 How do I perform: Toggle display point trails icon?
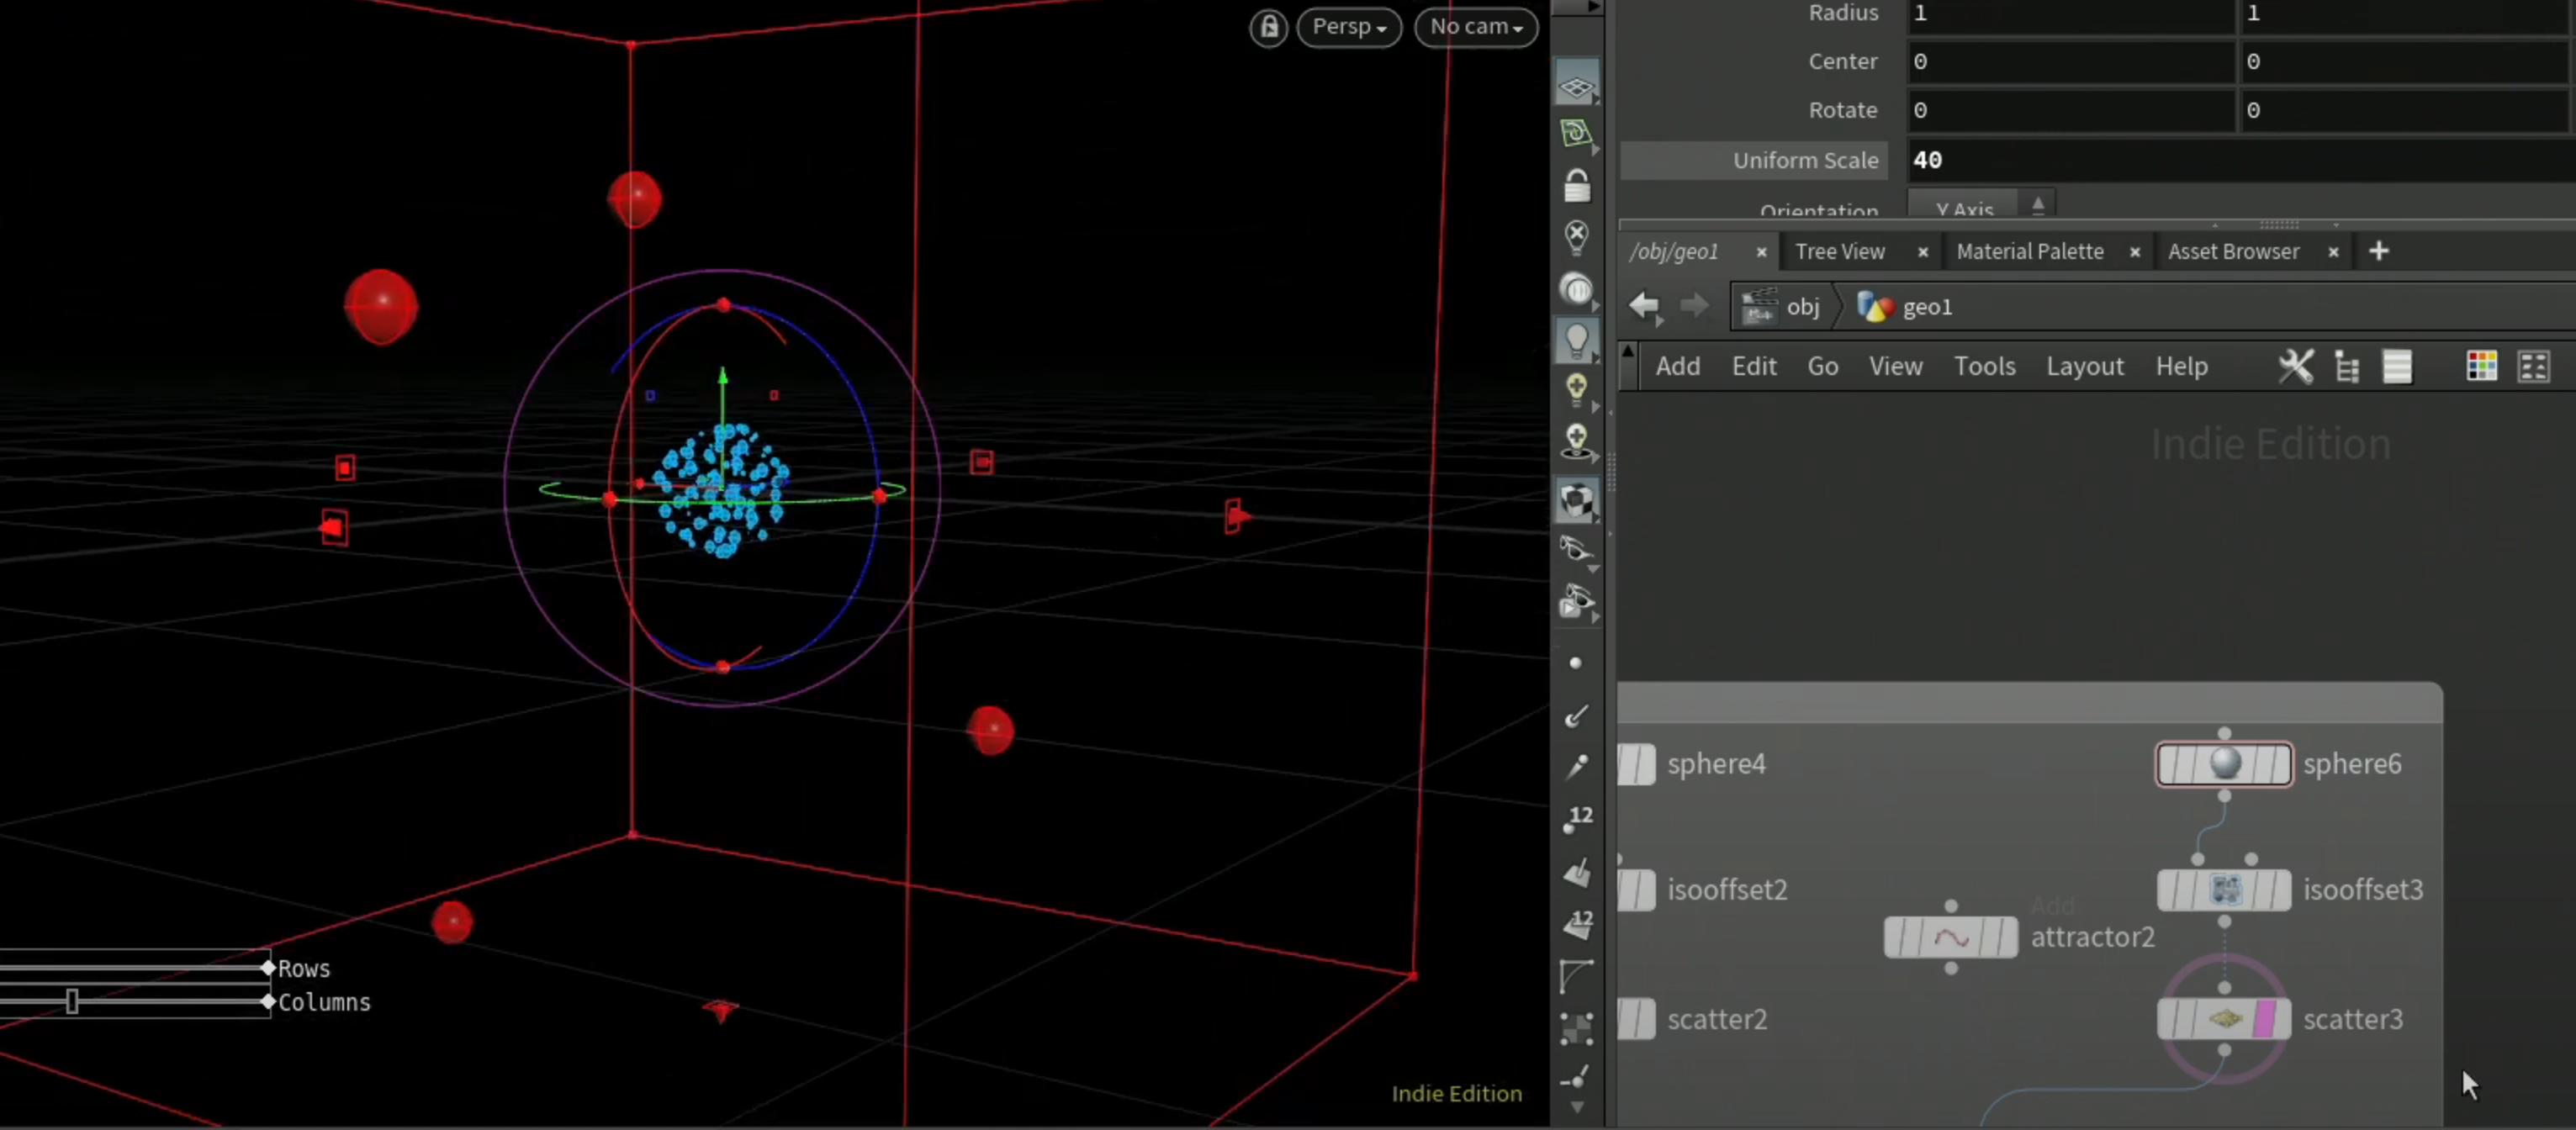(1576, 766)
